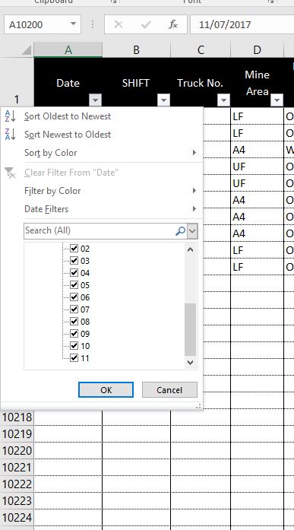Screen dimensions: 294x530
Task: Click the formula bar enter checkmark icon
Action: 146,24
